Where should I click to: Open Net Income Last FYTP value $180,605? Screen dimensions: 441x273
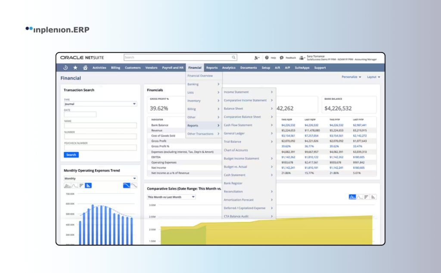[359, 168]
